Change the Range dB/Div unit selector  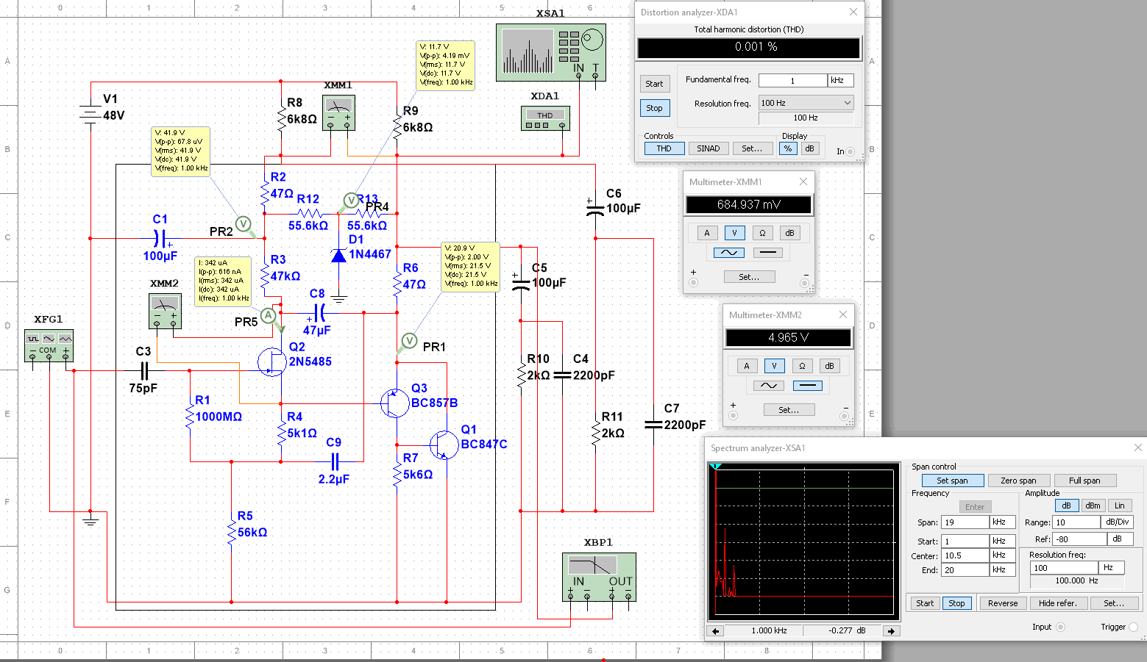1117,522
